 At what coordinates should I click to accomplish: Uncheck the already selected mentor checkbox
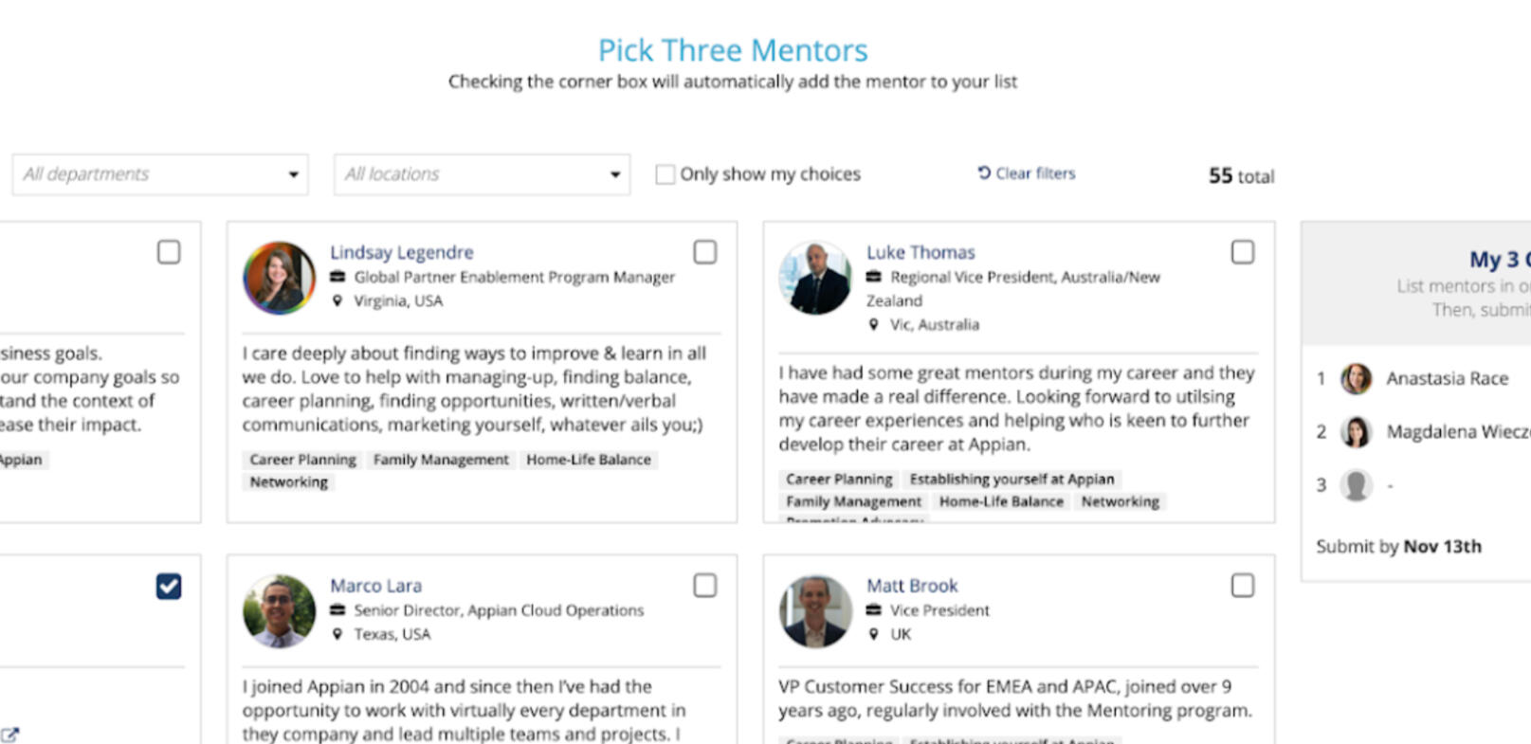169,587
